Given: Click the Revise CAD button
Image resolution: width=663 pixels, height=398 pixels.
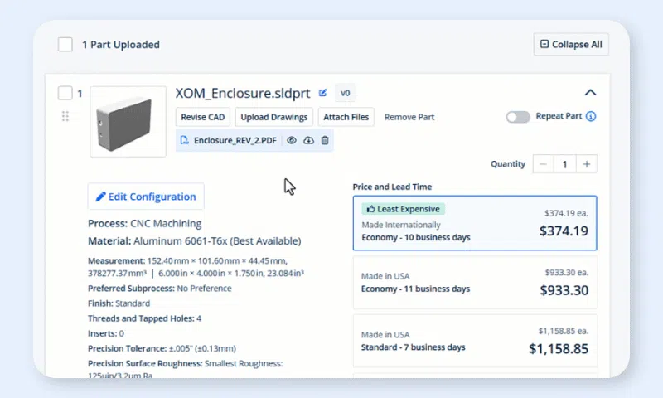Looking at the screenshot, I should click(x=203, y=117).
